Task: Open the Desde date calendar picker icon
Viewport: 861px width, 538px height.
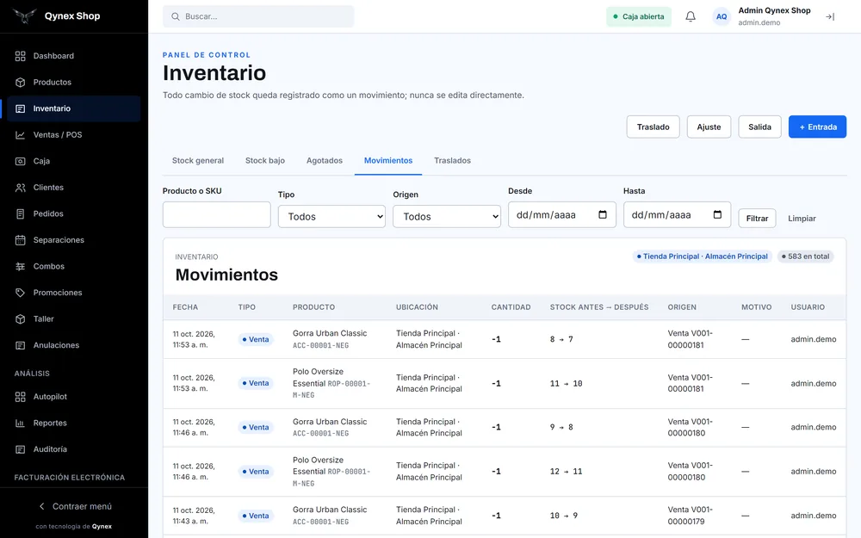Action: coord(603,214)
